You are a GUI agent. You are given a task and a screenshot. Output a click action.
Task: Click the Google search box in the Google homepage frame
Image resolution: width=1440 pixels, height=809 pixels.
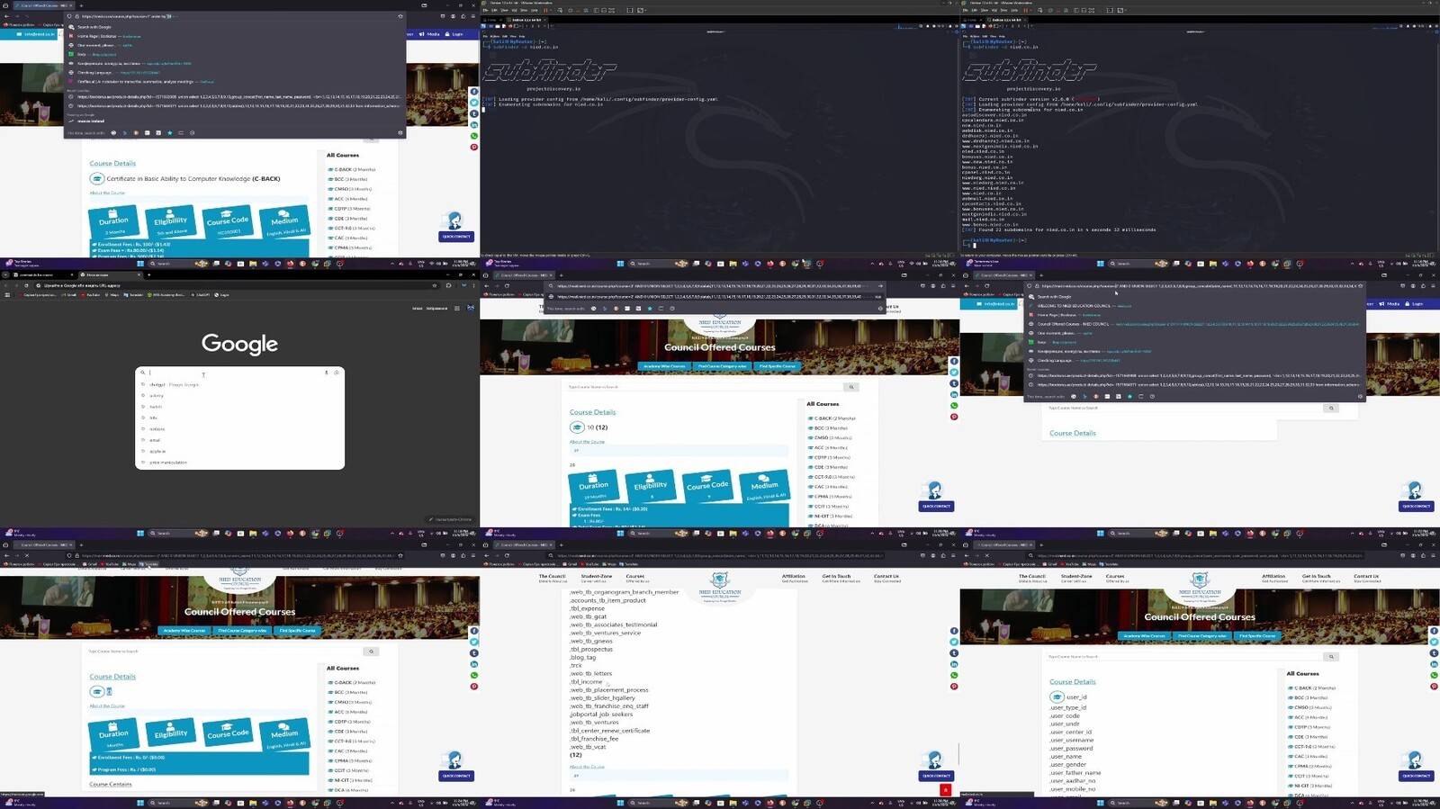pyautogui.click(x=239, y=373)
